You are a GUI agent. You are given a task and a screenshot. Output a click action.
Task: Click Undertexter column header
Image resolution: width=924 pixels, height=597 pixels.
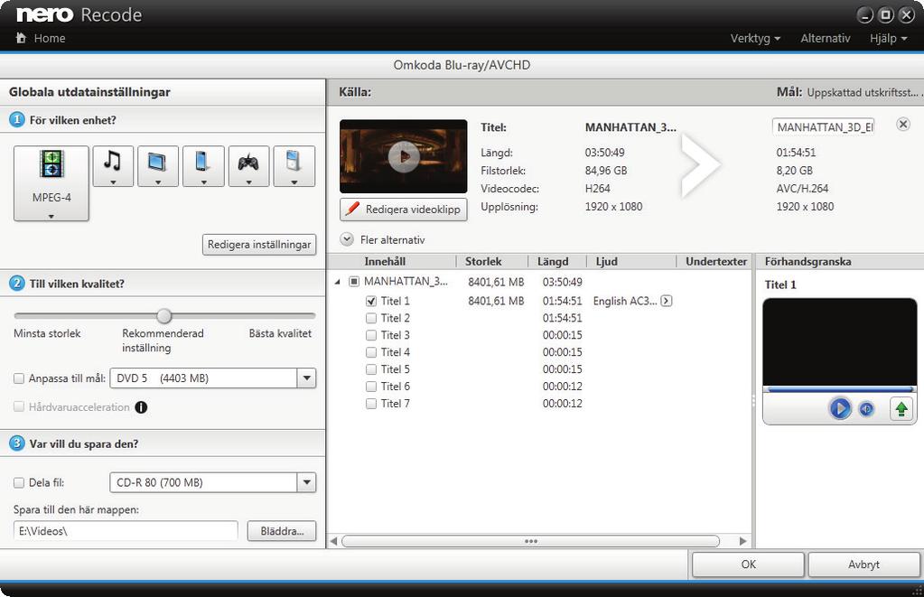[x=715, y=262]
